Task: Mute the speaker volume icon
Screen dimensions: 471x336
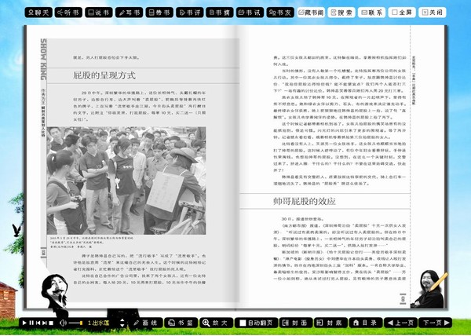Action: tap(63, 323)
